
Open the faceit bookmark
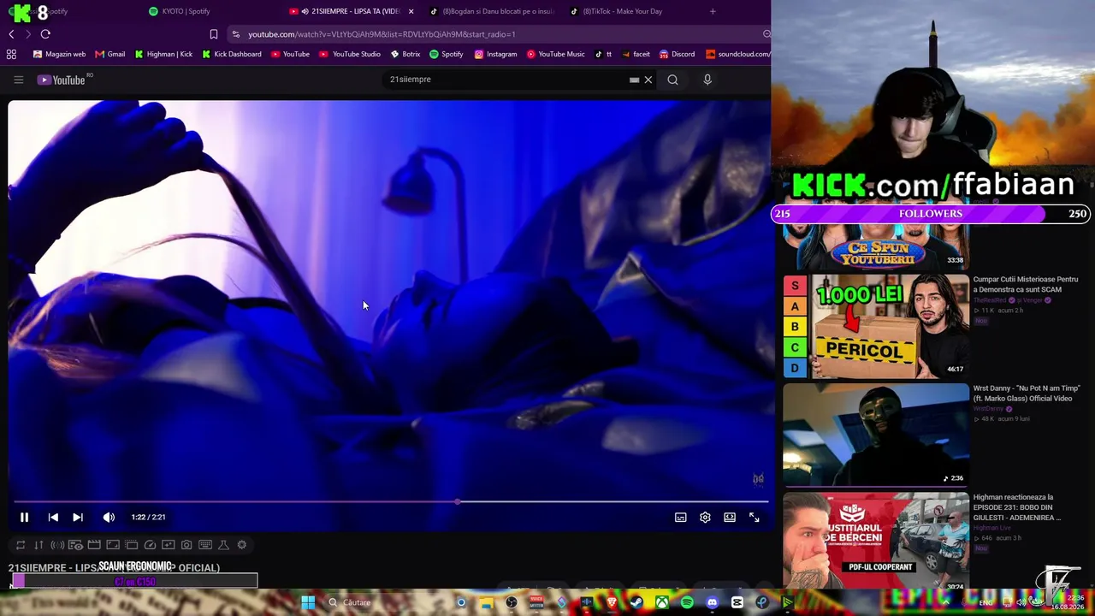pos(636,54)
